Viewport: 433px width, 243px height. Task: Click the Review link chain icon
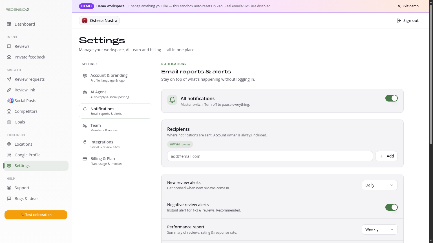coord(9,90)
